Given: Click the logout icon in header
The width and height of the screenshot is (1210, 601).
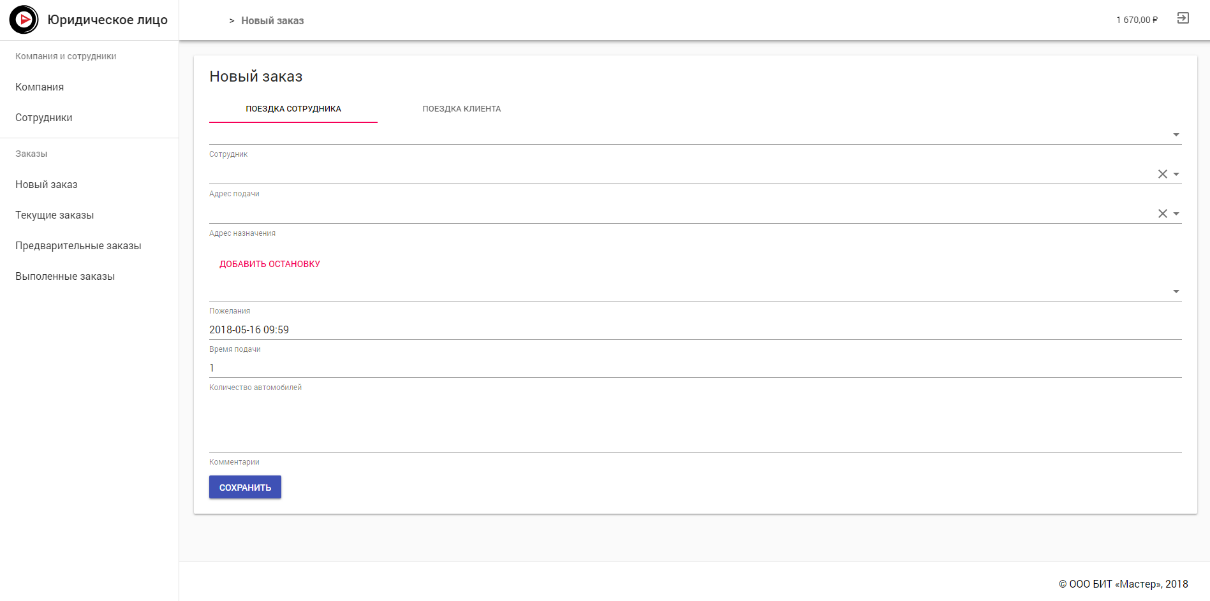Looking at the screenshot, I should [x=1183, y=18].
